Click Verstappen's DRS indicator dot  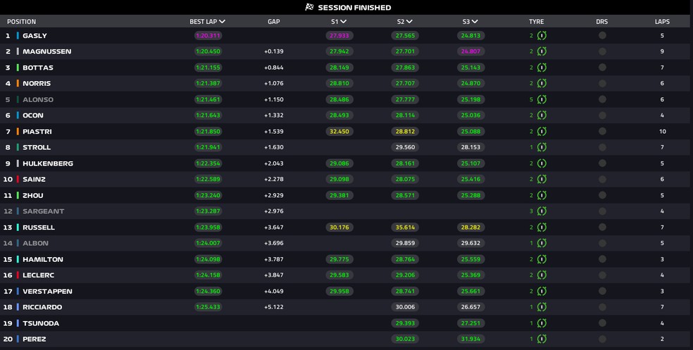pos(602,291)
